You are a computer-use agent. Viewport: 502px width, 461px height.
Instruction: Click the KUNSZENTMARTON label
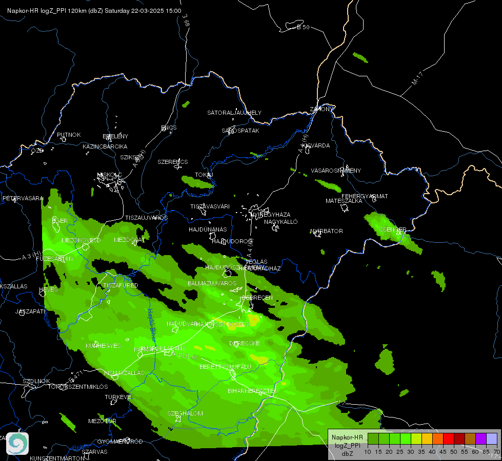click(57, 458)
